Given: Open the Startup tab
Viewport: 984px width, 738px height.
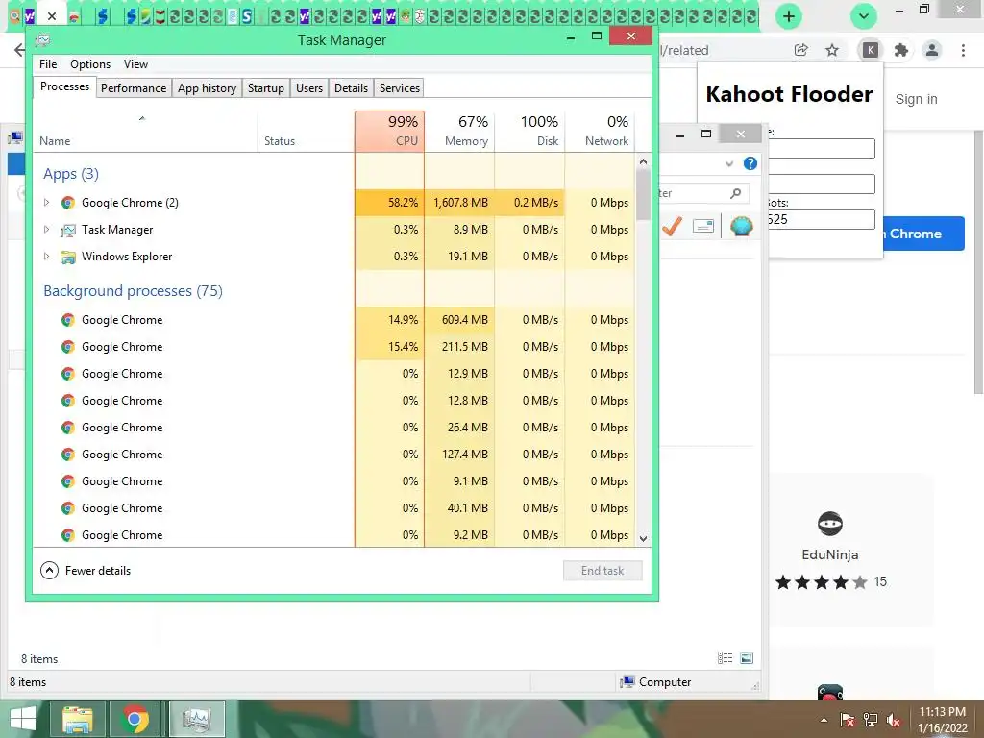Looking at the screenshot, I should click(x=265, y=88).
